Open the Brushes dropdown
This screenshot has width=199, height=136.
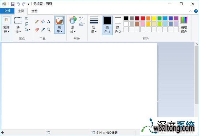[59, 30]
